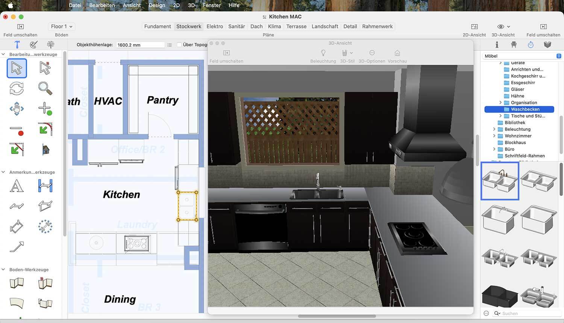564x323 pixels.
Task: Toggle the left Feld umschalten panel
Action: click(x=20, y=27)
